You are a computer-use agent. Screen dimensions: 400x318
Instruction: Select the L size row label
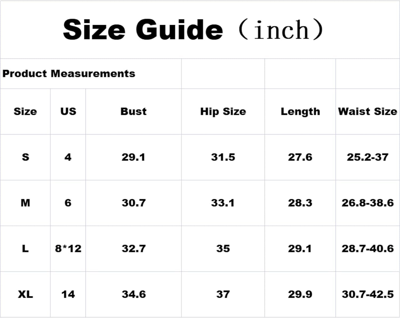click(x=25, y=249)
